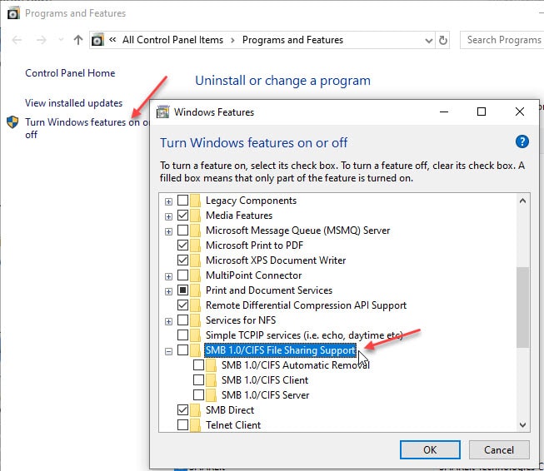Click Turn Windows features on or off link
The height and width of the screenshot is (471, 544).
(x=87, y=128)
